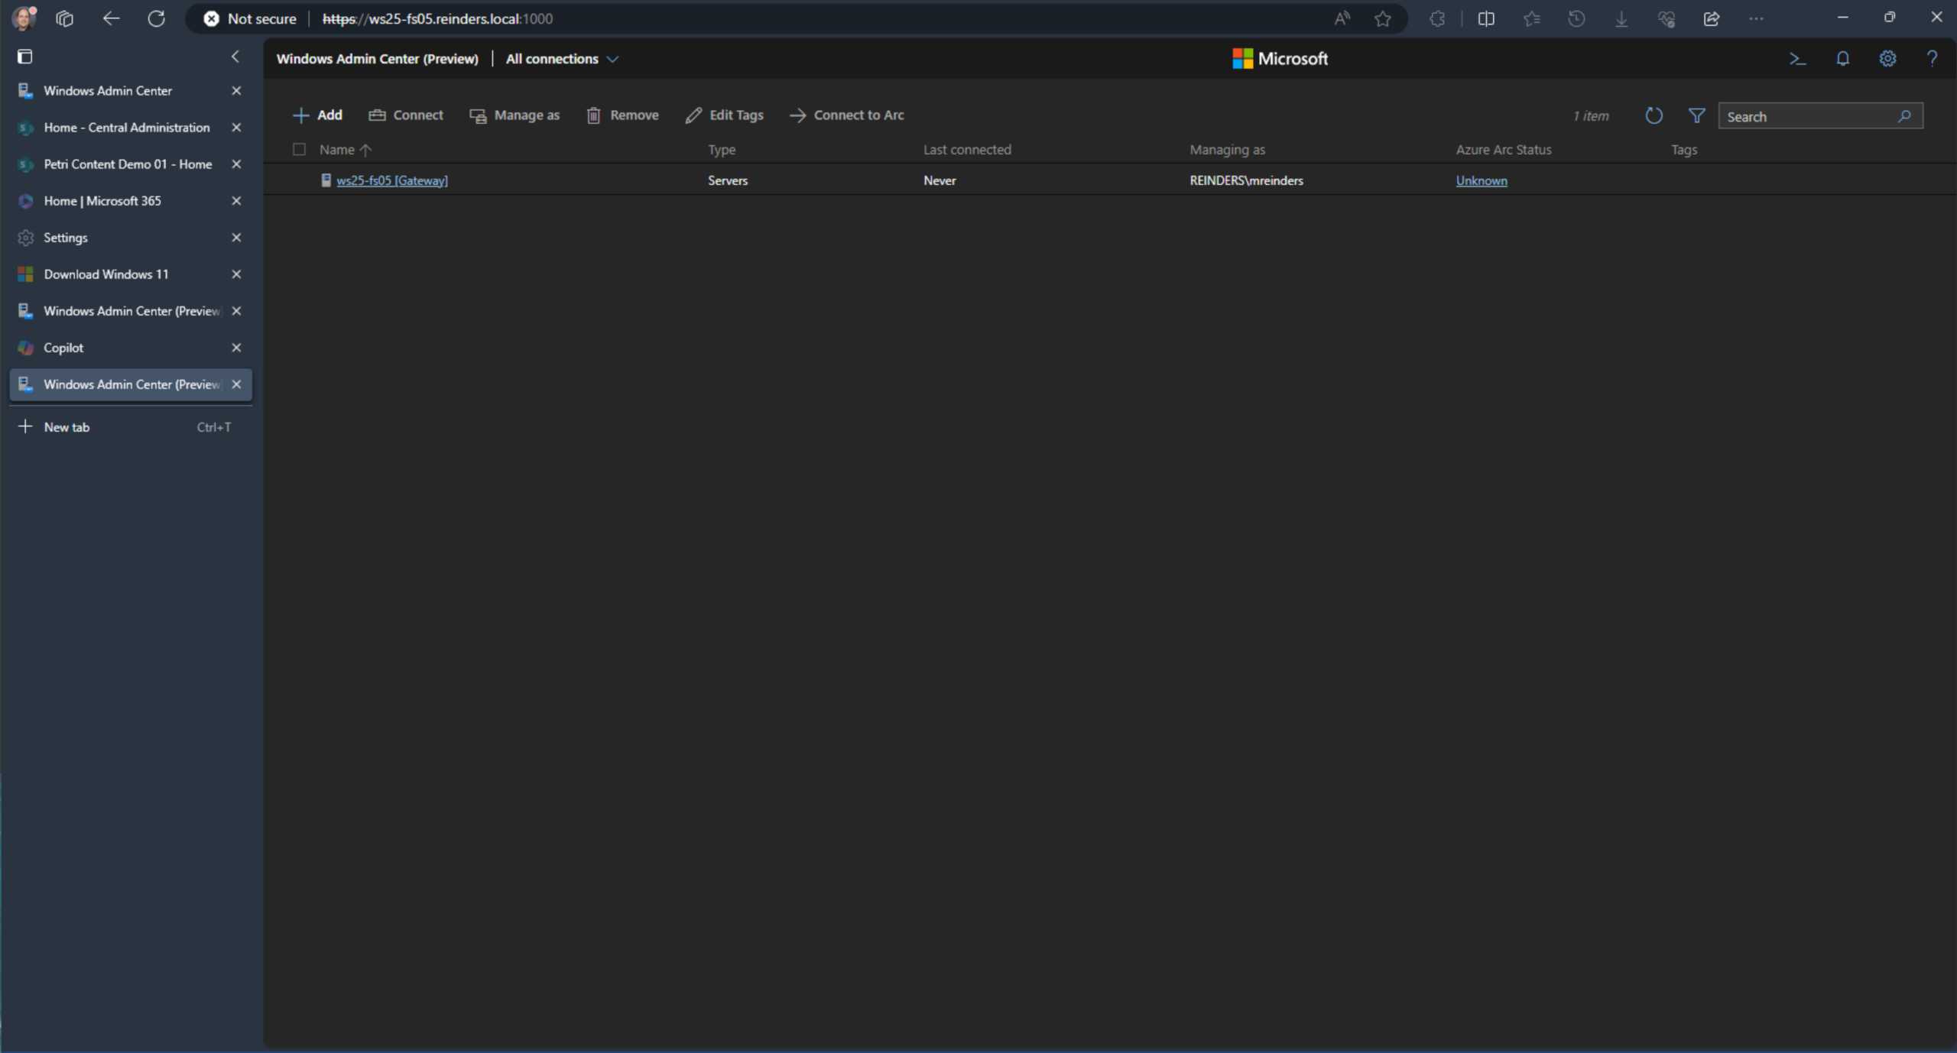Expand the All connections dropdown
Viewport: 1957px width, 1053px height.
pyautogui.click(x=562, y=59)
